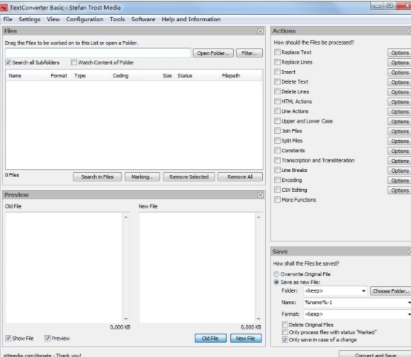Click the Search in Files button
411x357 pixels.
click(97, 177)
